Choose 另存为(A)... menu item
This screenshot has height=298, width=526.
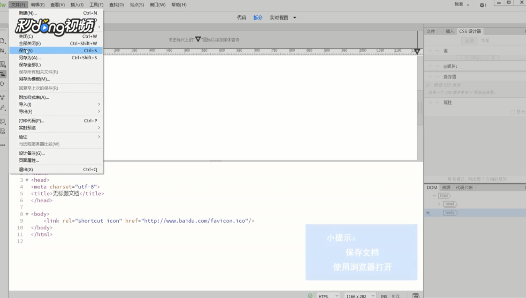(56, 58)
